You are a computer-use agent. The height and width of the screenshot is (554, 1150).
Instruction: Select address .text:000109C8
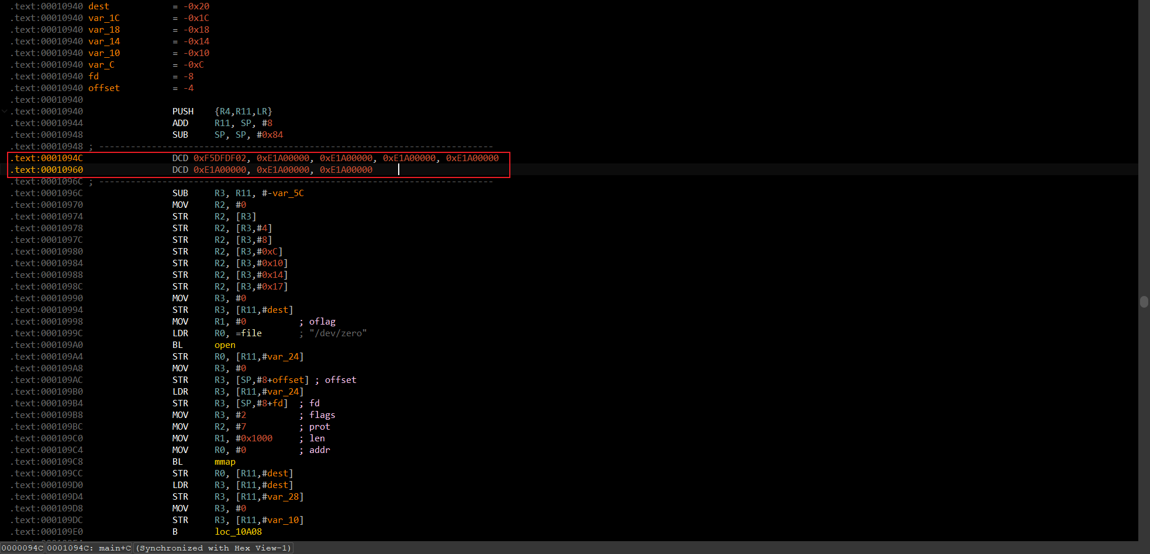pyautogui.click(x=47, y=462)
